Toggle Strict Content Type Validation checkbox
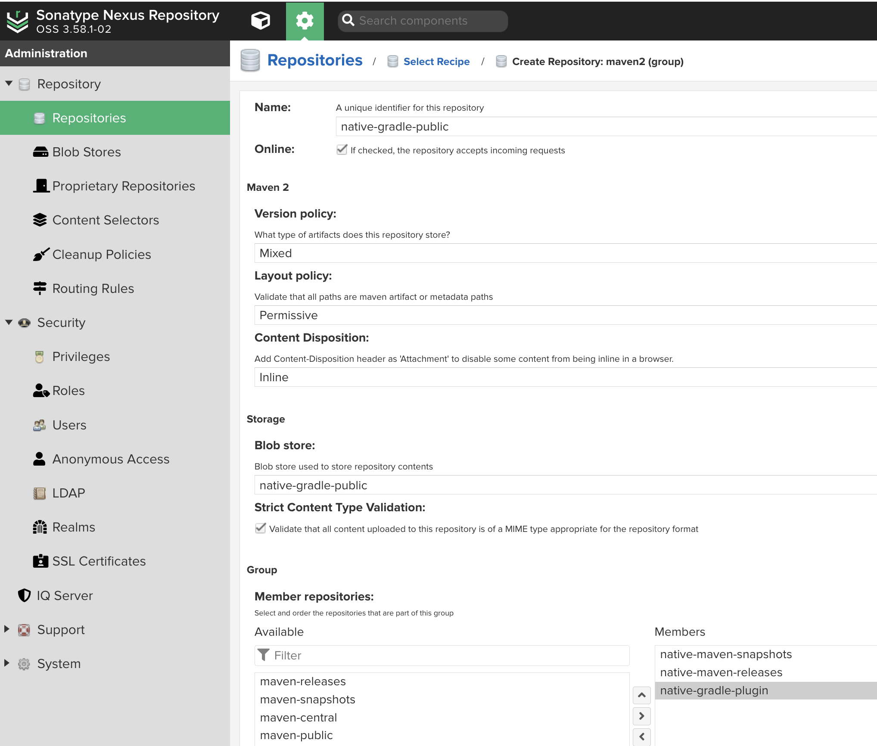This screenshot has width=877, height=746. pos(260,528)
